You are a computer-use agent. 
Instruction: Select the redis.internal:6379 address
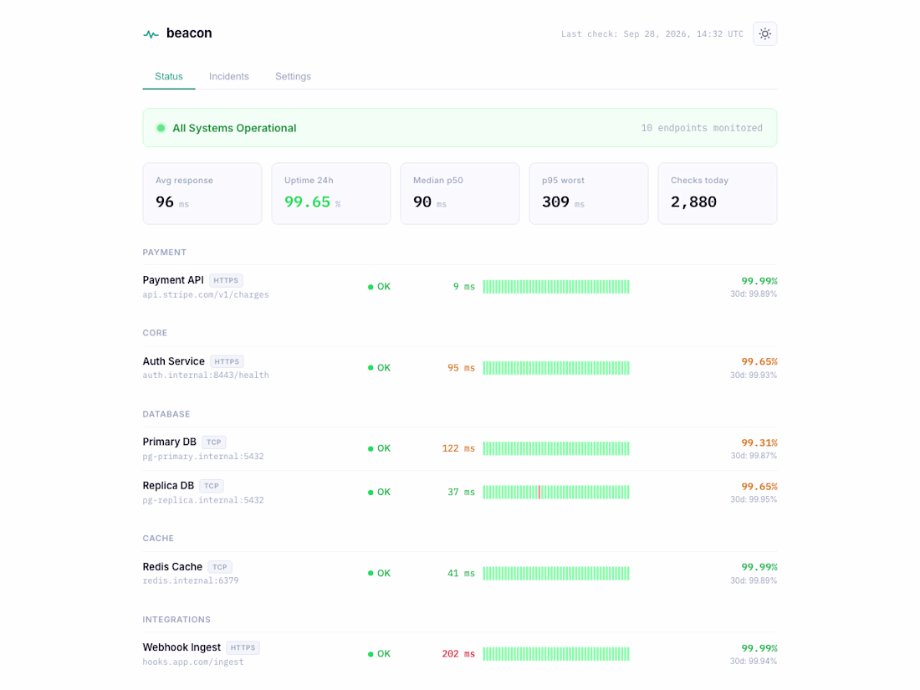point(191,581)
